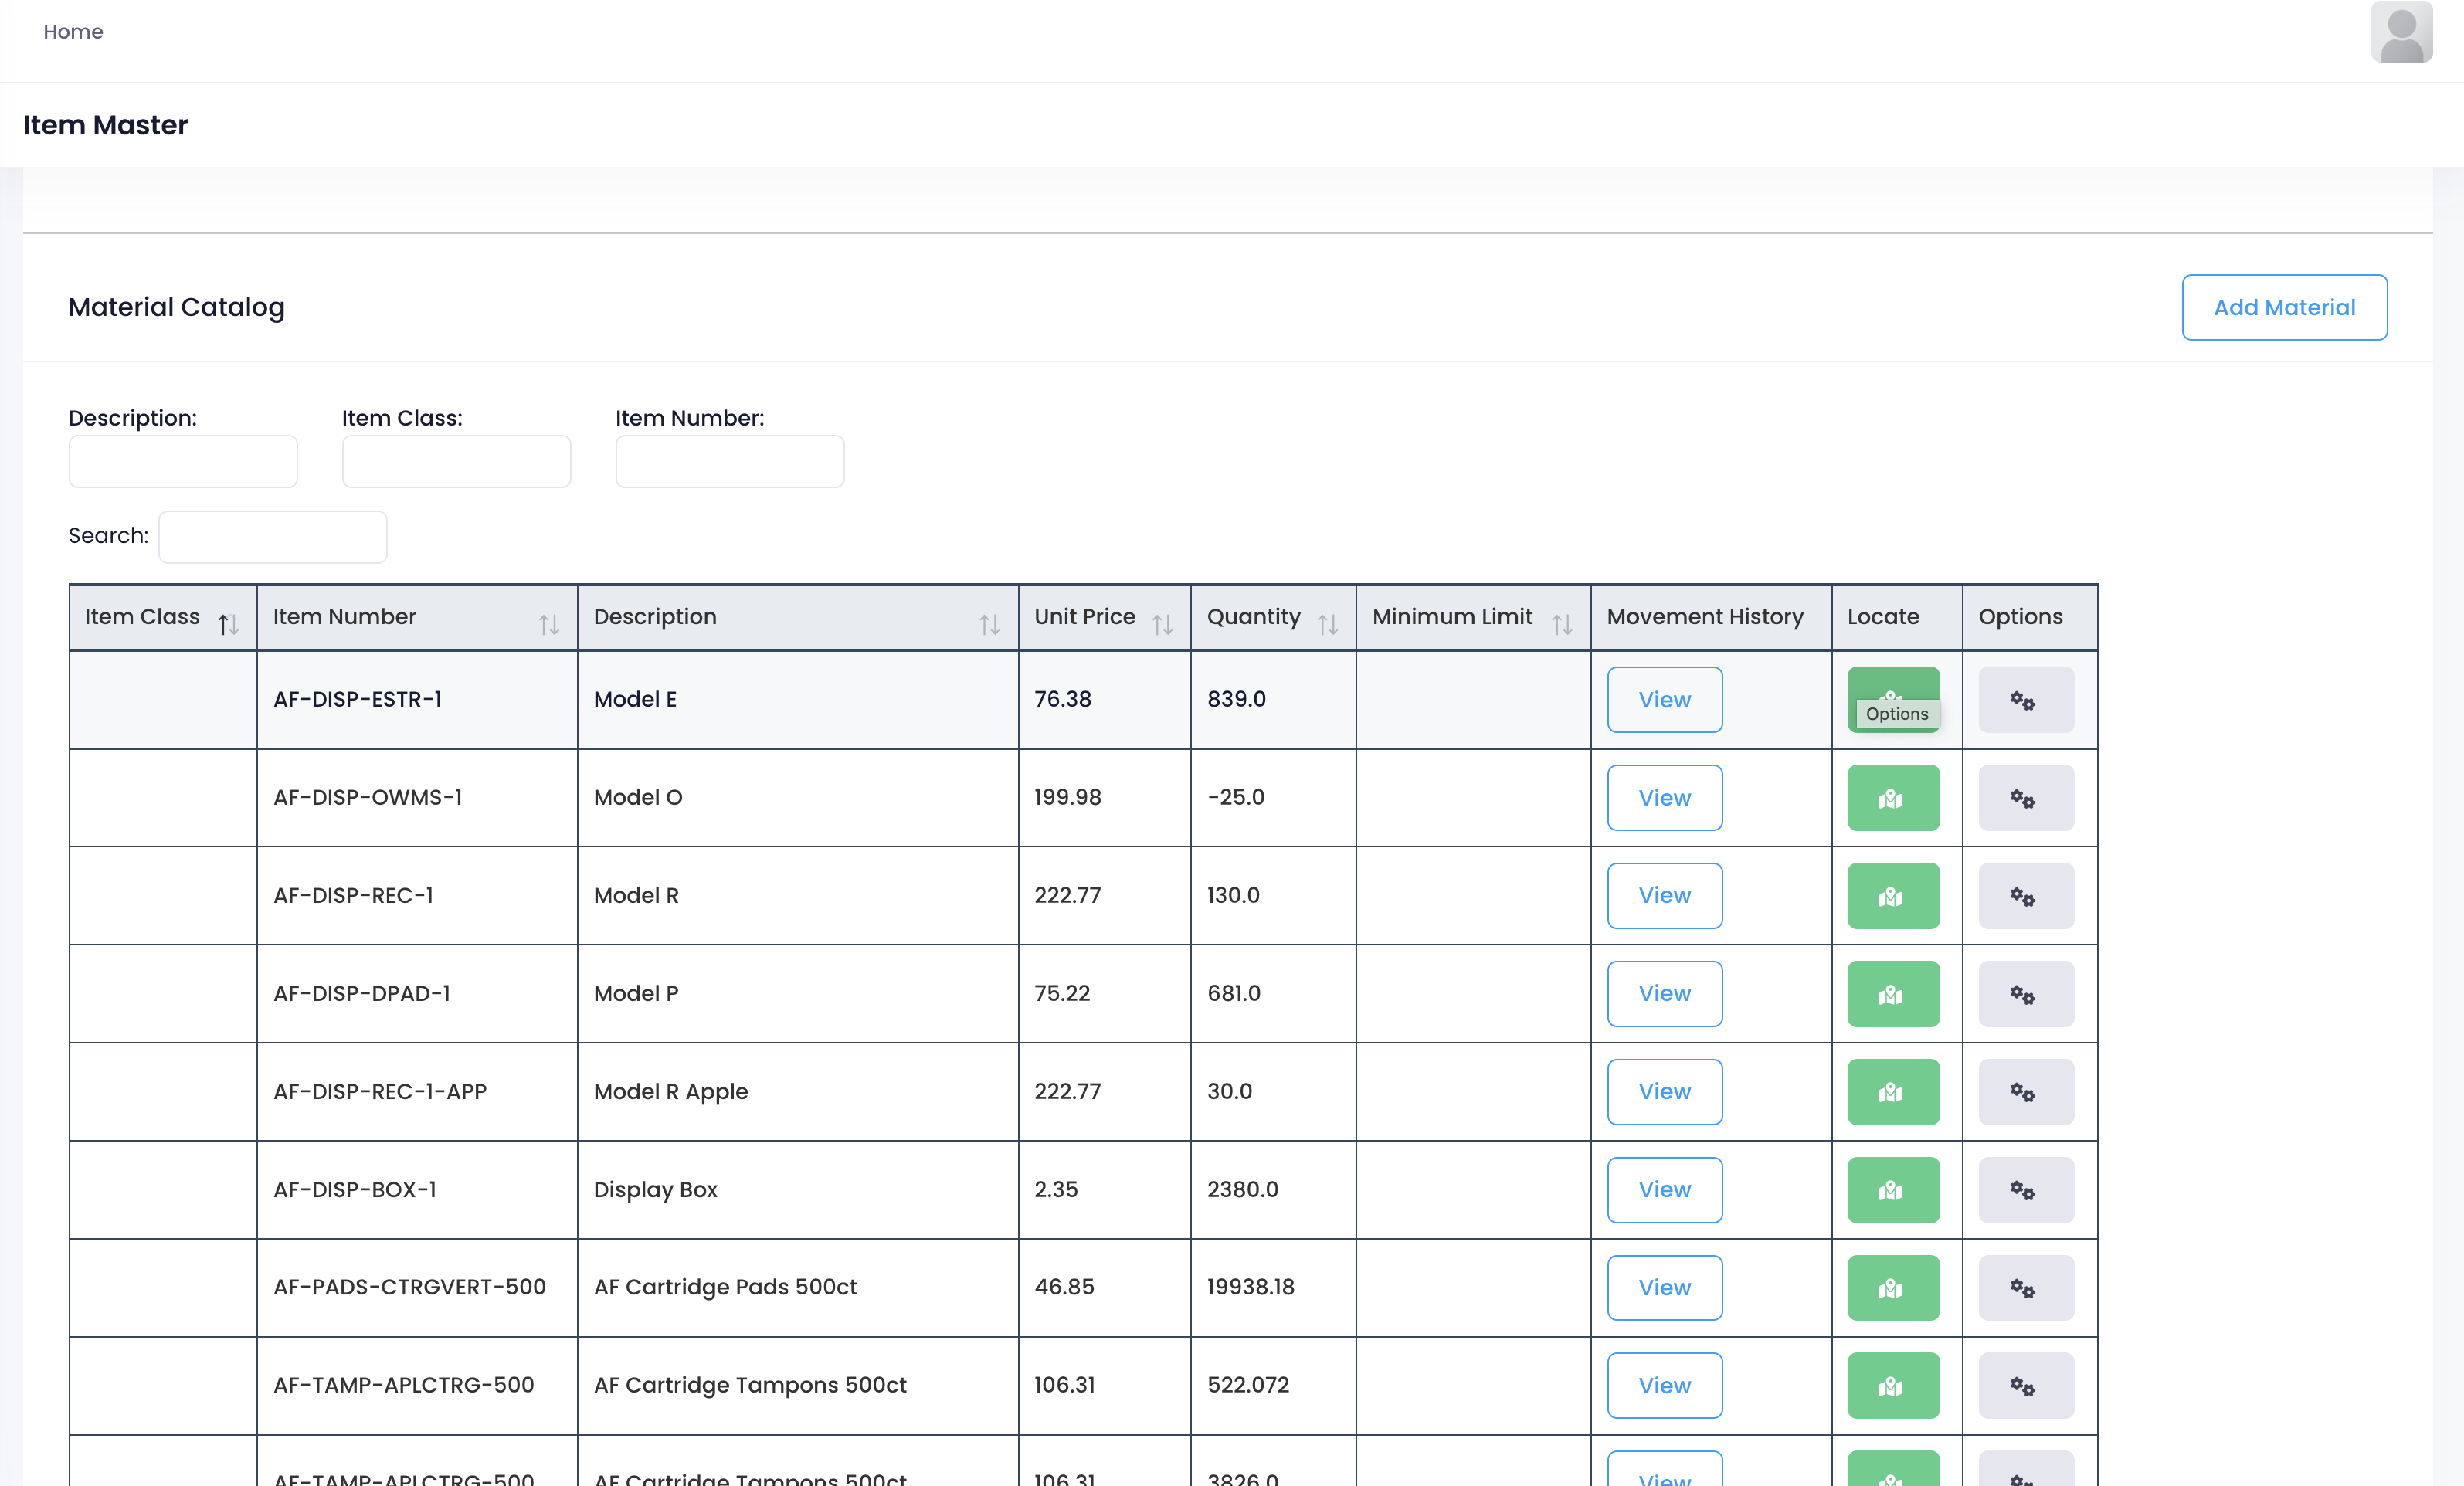Sort table by Quantity column
The height and width of the screenshot is (1486, 2464).
click(1326, 624)
